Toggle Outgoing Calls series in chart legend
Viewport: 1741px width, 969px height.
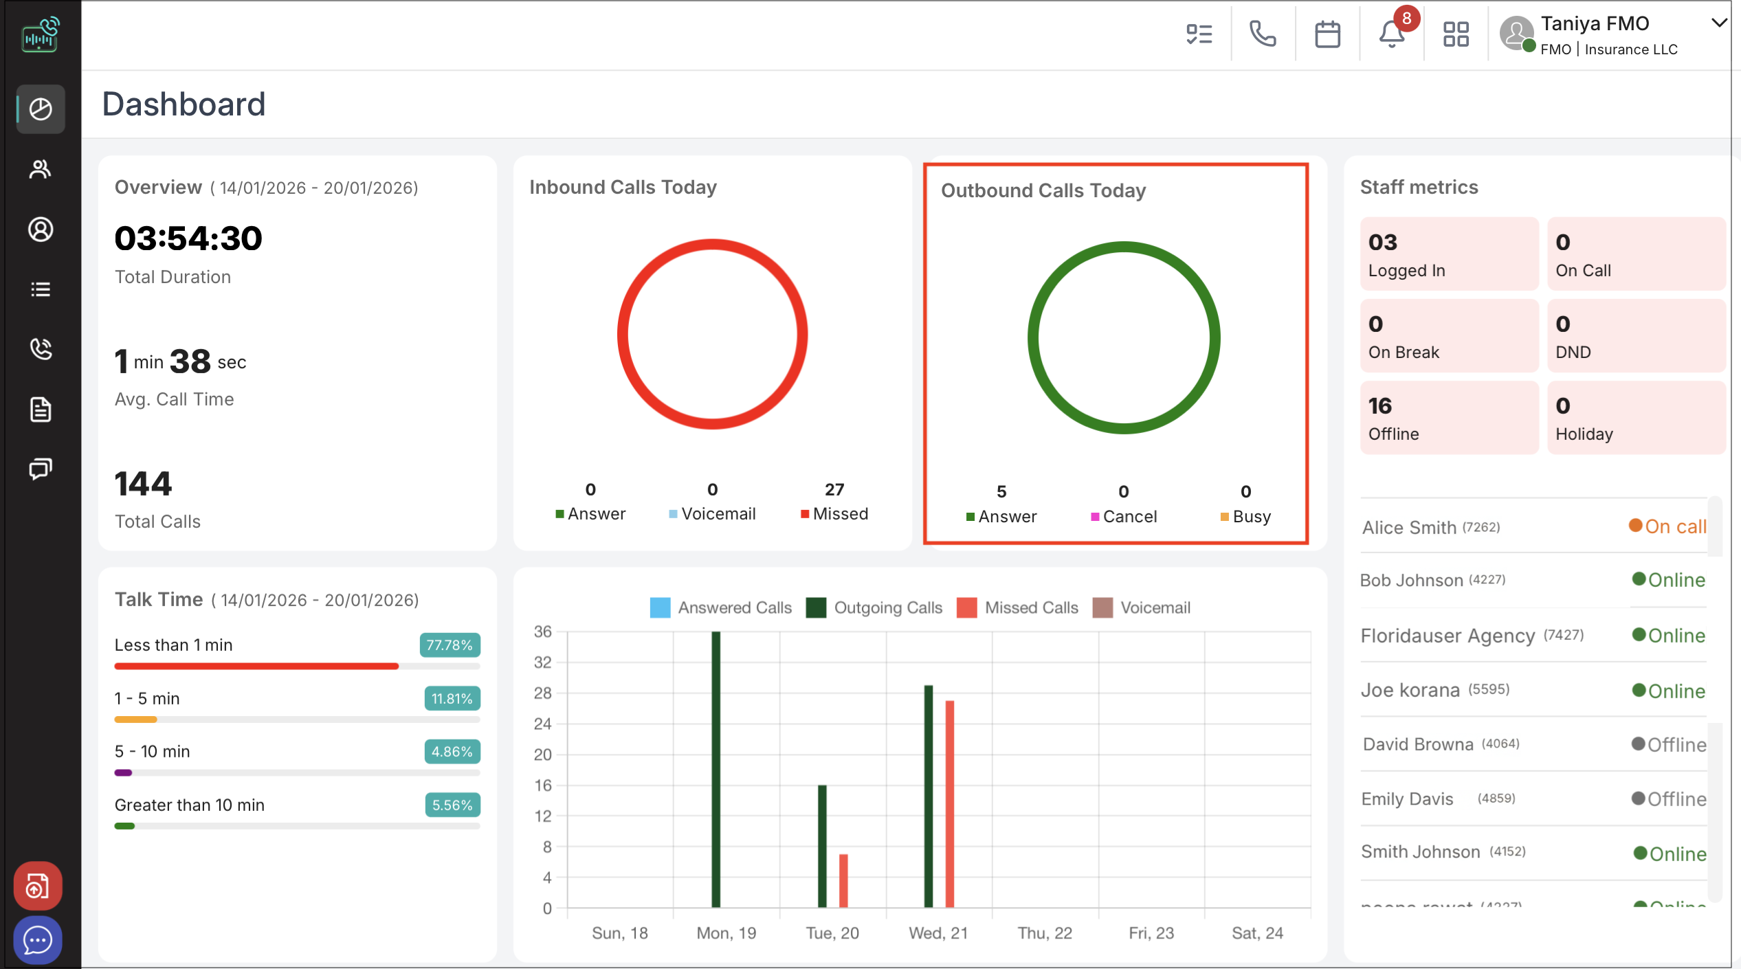point(887,608)
